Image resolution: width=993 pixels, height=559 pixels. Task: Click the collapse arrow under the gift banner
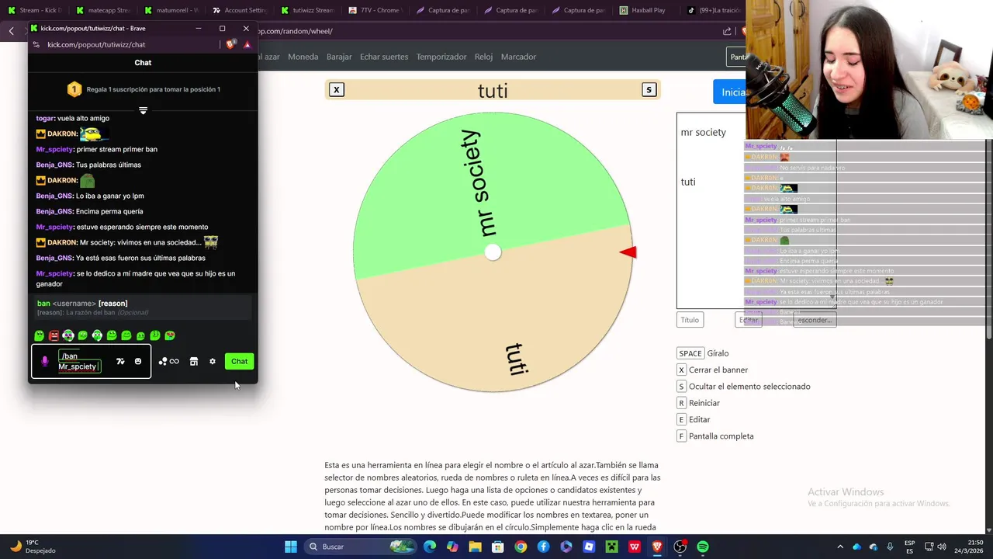tap(143, 110)
